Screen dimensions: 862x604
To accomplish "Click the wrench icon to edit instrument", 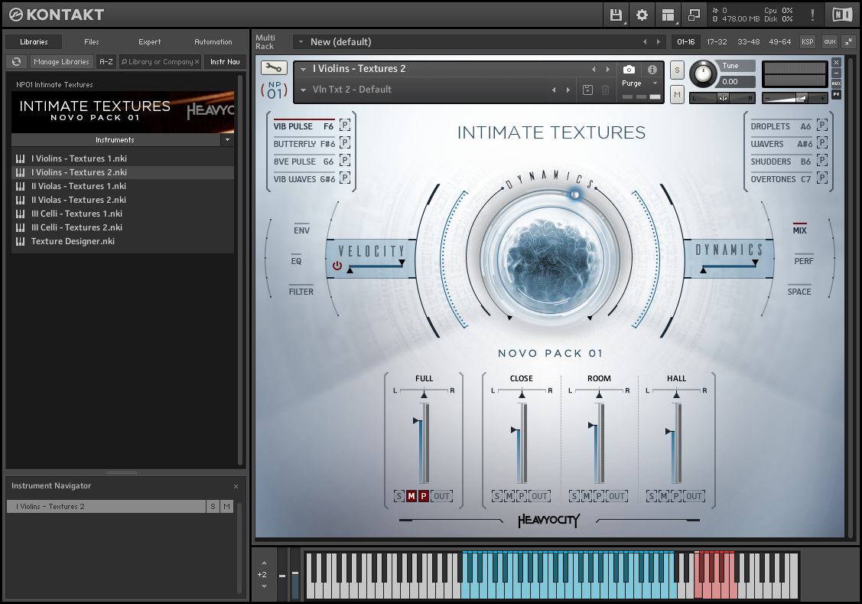I will pyautogui.click(x=273, y=68).
